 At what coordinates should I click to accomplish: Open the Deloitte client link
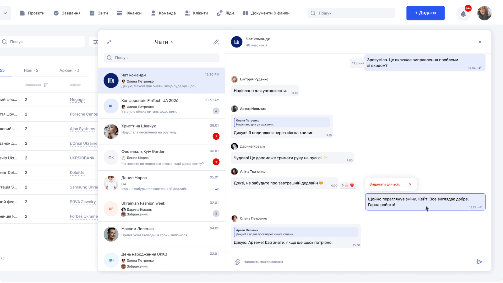(77, 173)
